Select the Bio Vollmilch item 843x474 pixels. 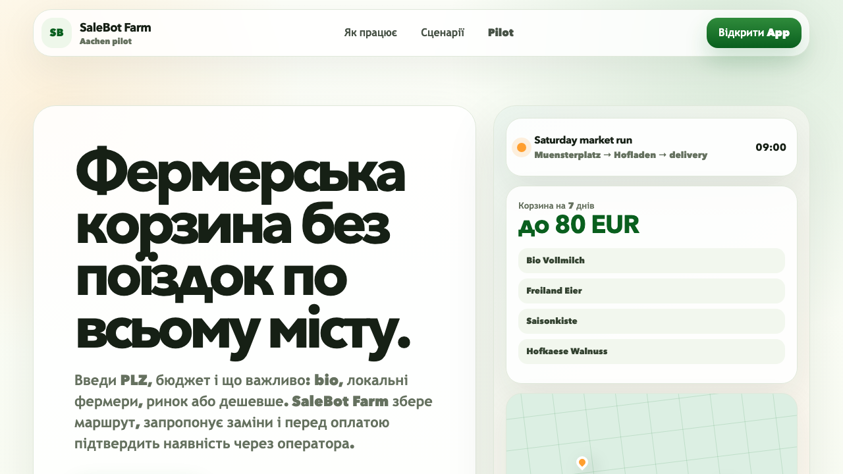point(651,261)
